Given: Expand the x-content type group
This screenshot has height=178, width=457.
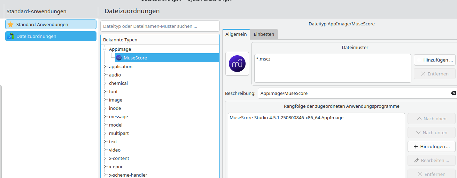Looking at the screenshot, I should coord(104,158).
